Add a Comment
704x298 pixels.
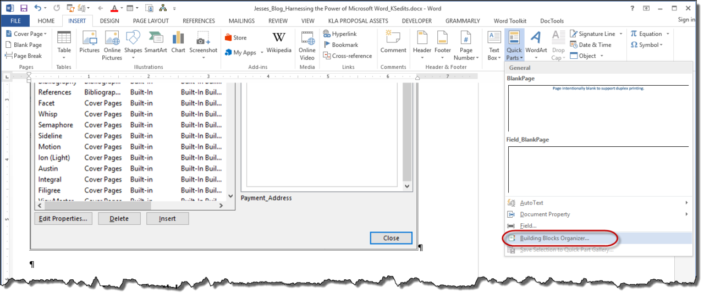coord(393,42)
